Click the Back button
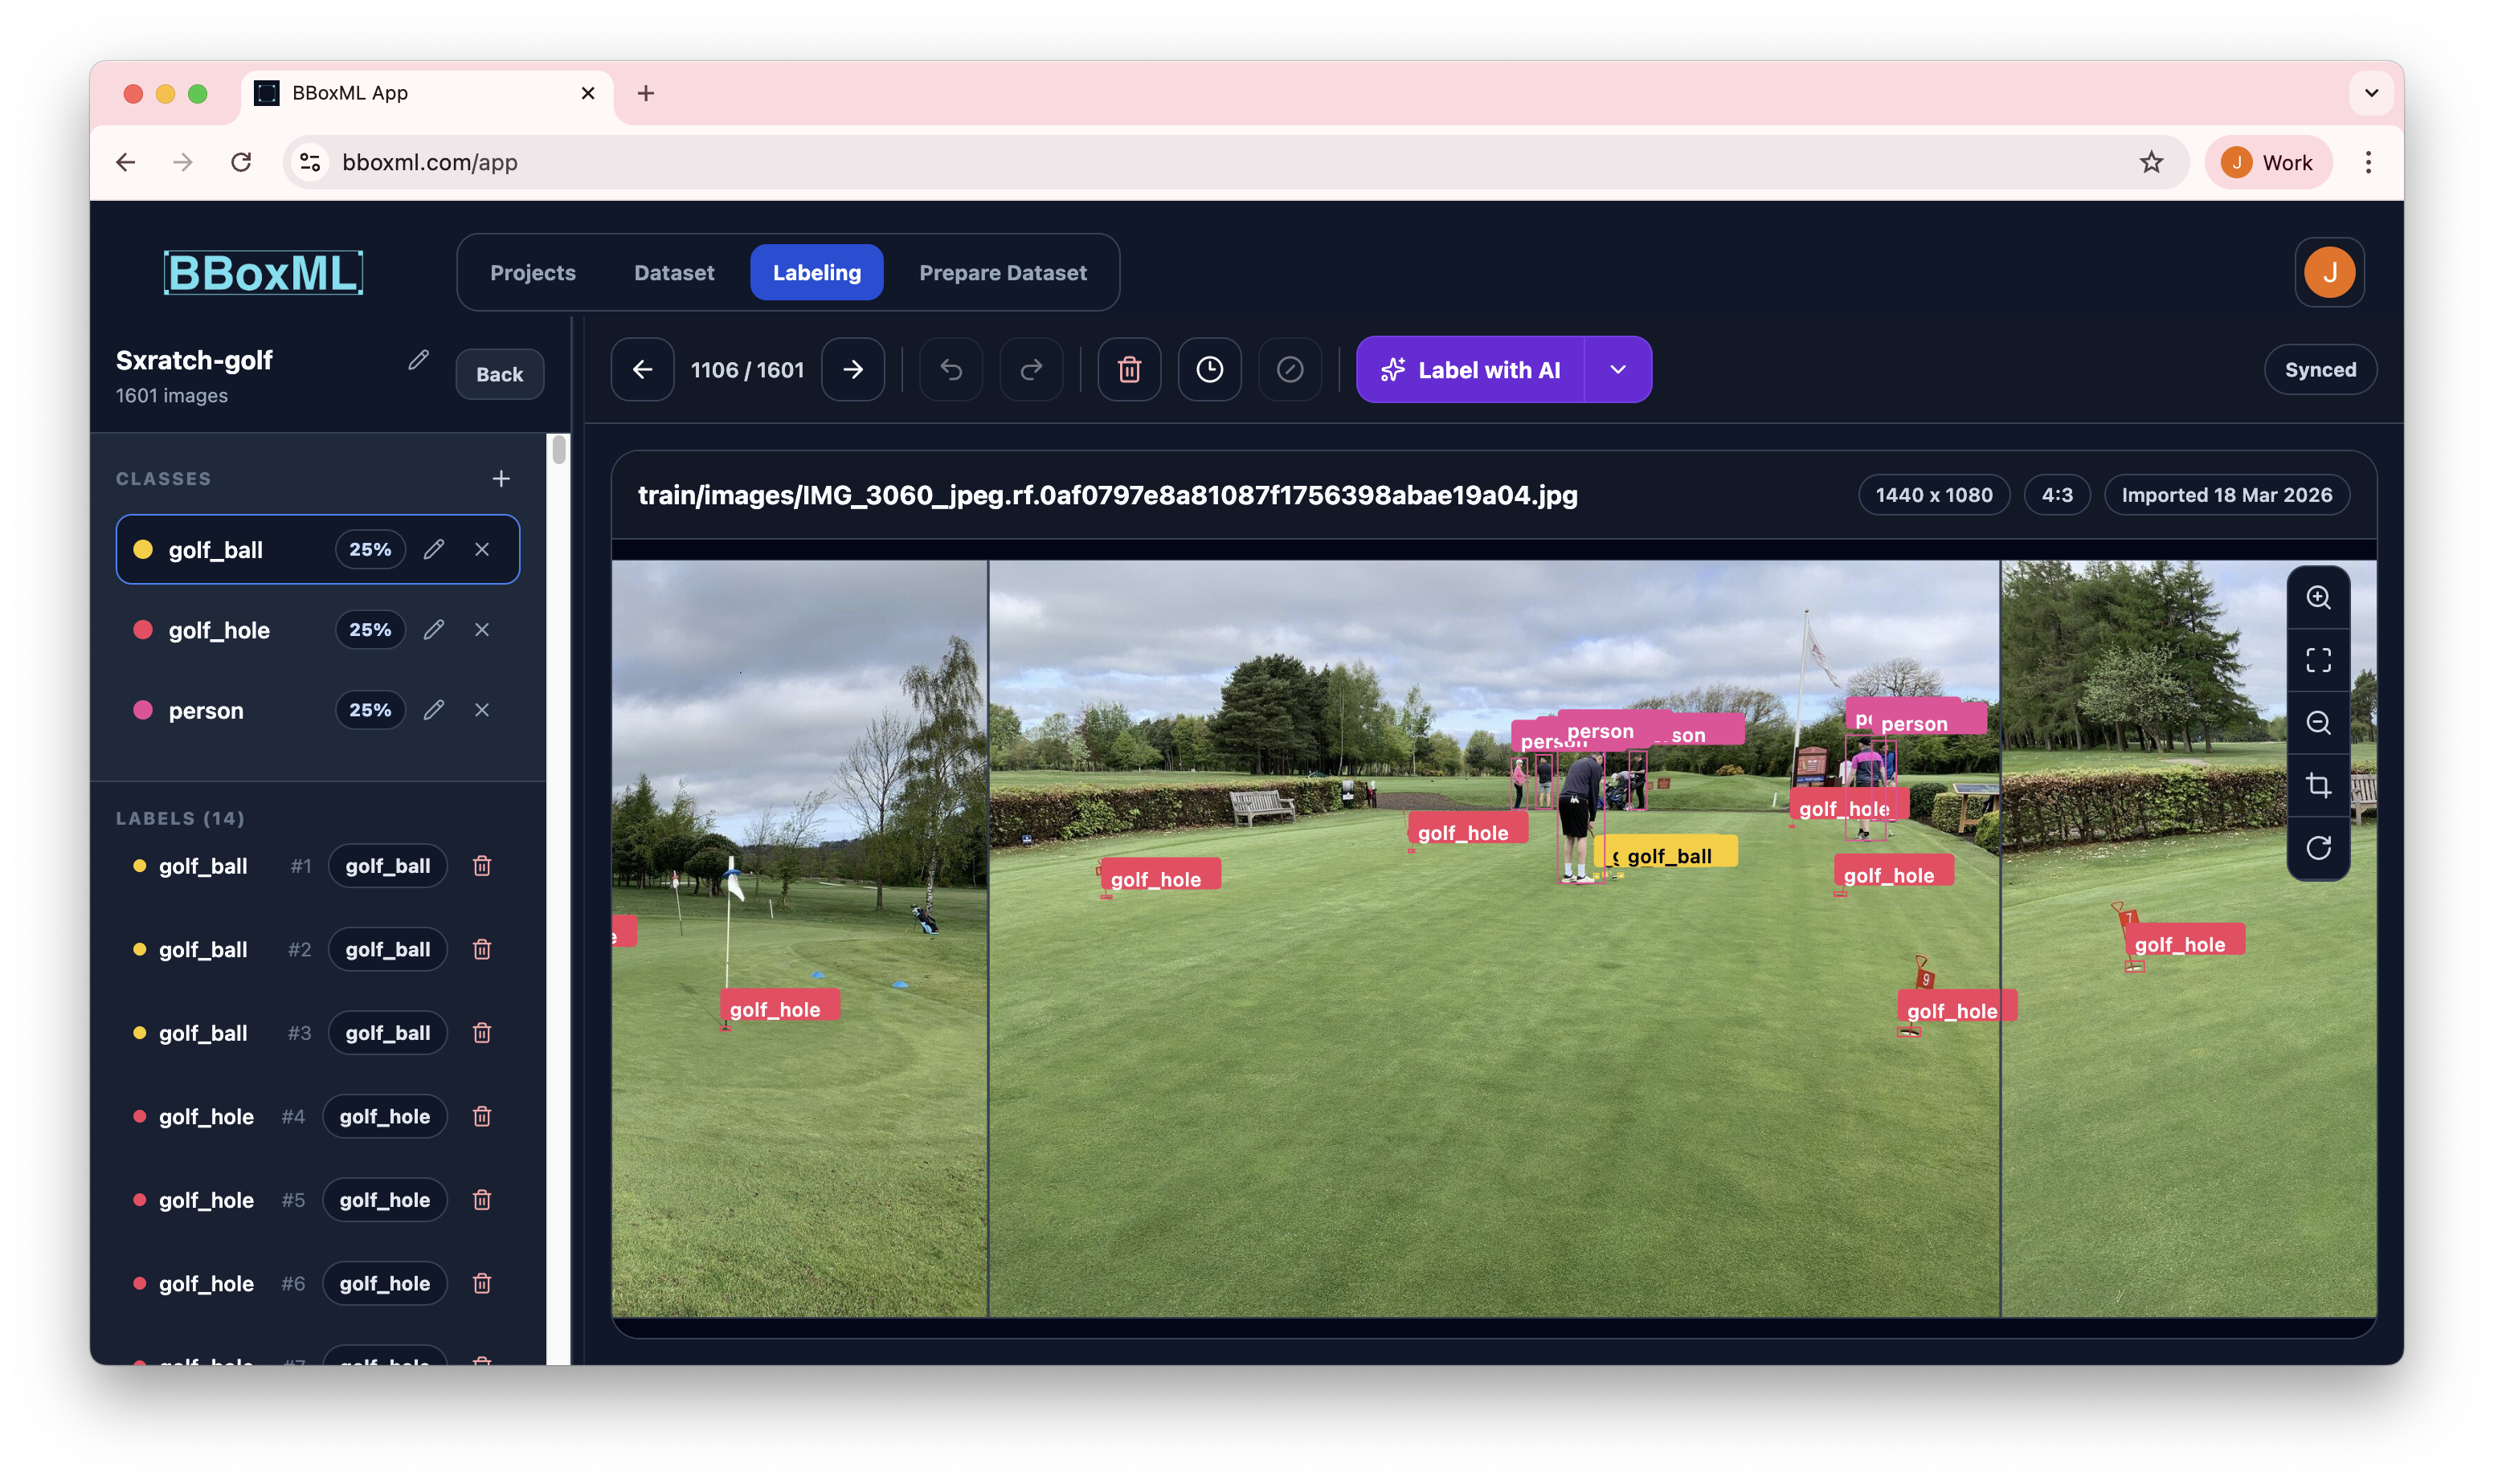The height and width of the screenshot is (1484, 2494). click(498, 373)
